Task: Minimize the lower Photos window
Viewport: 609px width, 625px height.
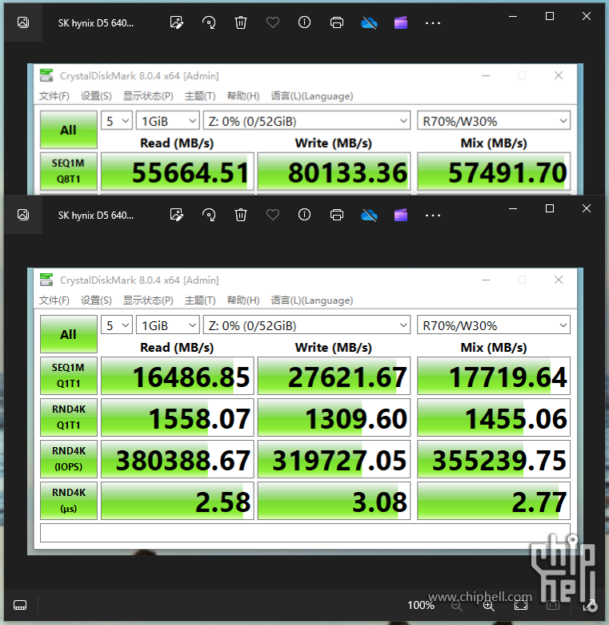Action: tap(513, 208)
